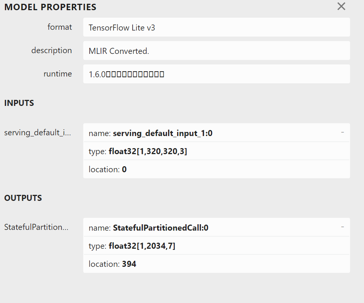
Task: Click the MLIR Converted description field
Action: click(x=216, y=51)
